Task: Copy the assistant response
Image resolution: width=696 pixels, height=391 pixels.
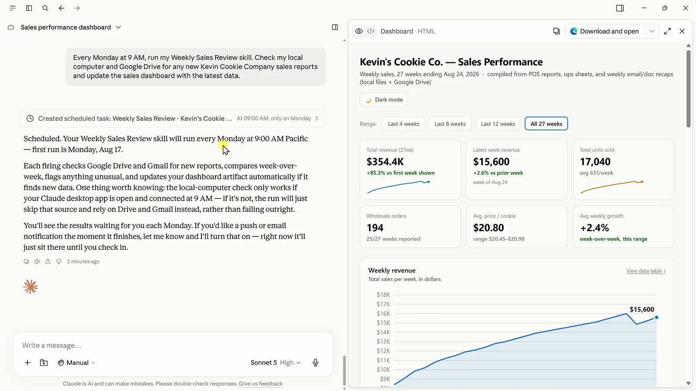Action: pos(26,262)
